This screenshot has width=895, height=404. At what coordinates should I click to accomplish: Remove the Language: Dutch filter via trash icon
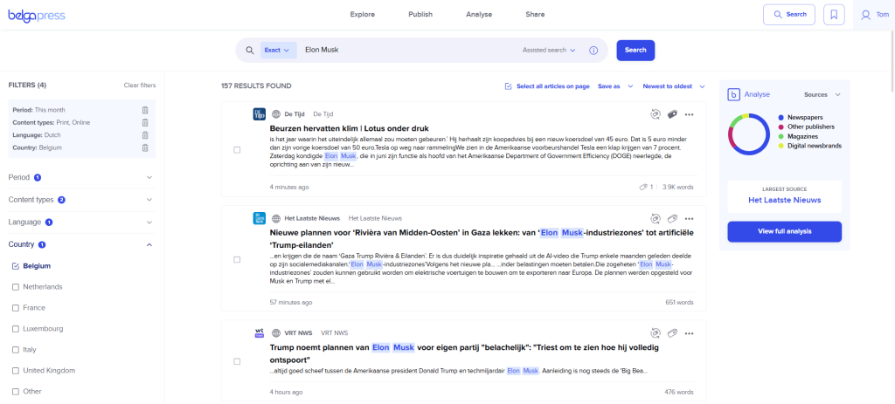tap(145, 135)
